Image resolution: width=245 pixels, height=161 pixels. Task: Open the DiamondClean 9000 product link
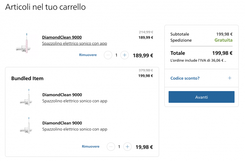coord(62,37)
